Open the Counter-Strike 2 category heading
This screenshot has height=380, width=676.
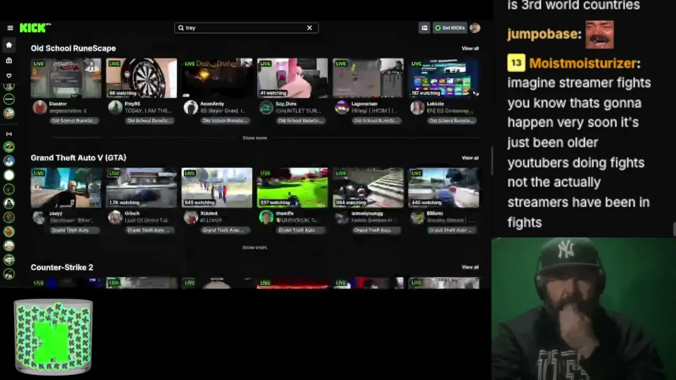[x=62, y=267]
